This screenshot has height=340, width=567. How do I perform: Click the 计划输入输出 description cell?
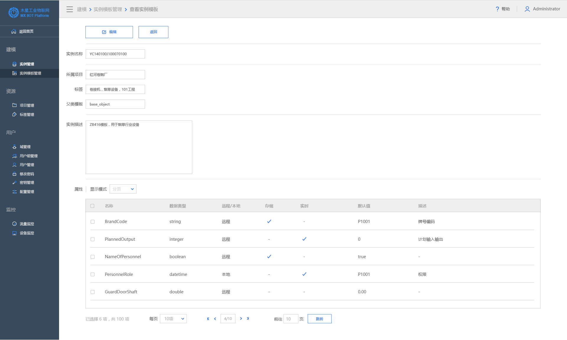point(431,239)
